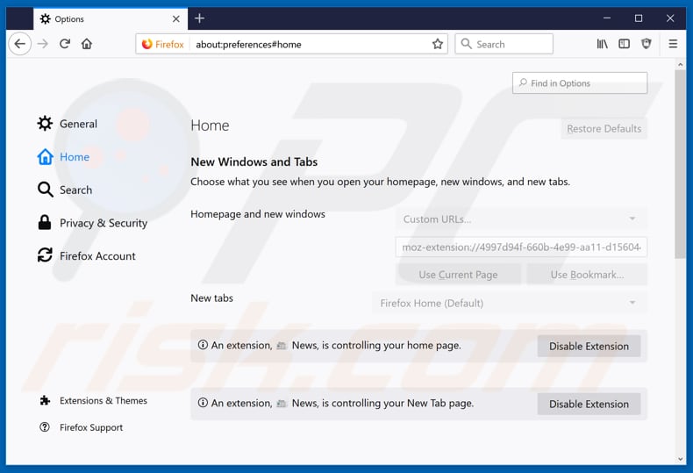Click the Firefox identity icon in address bar
Screen dimensions: 693x473
[162, 44]
